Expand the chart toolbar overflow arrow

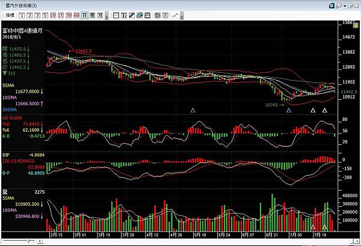(x=182, y=16)
